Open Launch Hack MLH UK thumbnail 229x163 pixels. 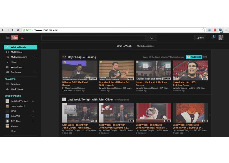click(x=154, y=70)
